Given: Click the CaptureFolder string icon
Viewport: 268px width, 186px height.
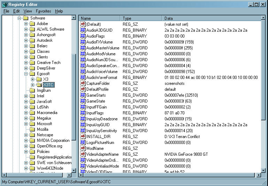Looking at the screenshot, I should tap(83, 83).
